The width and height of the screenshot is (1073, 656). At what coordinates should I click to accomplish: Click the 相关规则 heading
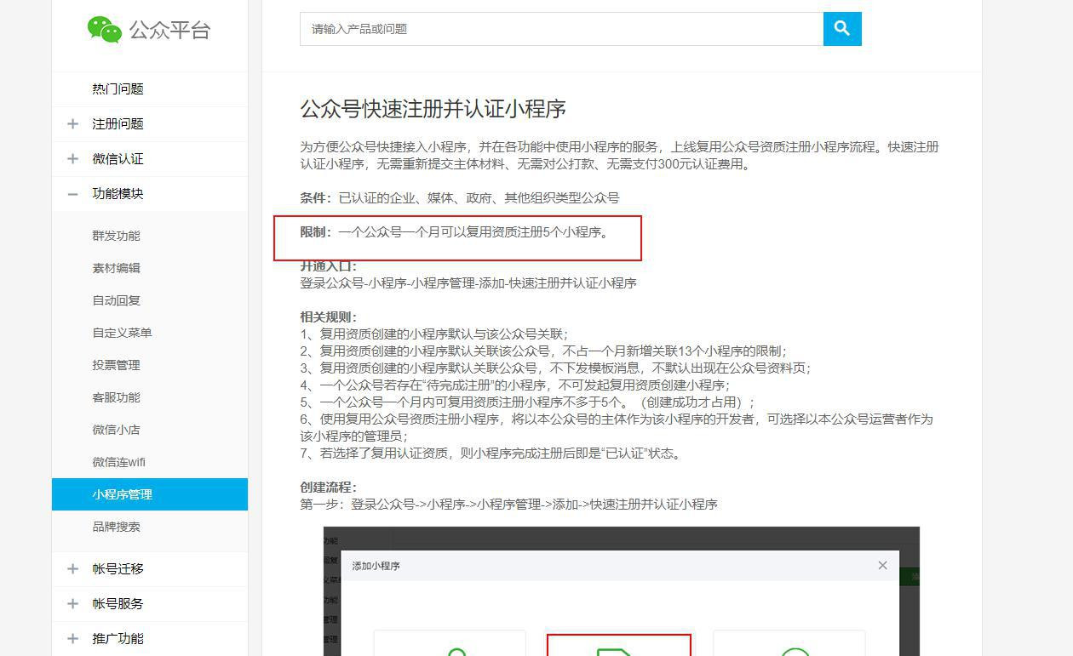coord(328,317)
